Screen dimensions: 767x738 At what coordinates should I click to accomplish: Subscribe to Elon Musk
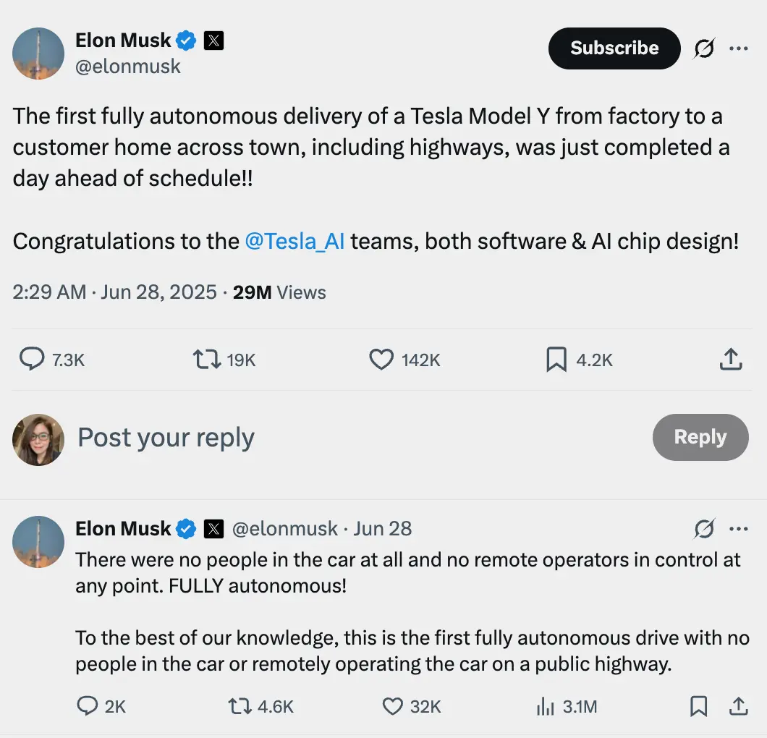click(614, 48)
